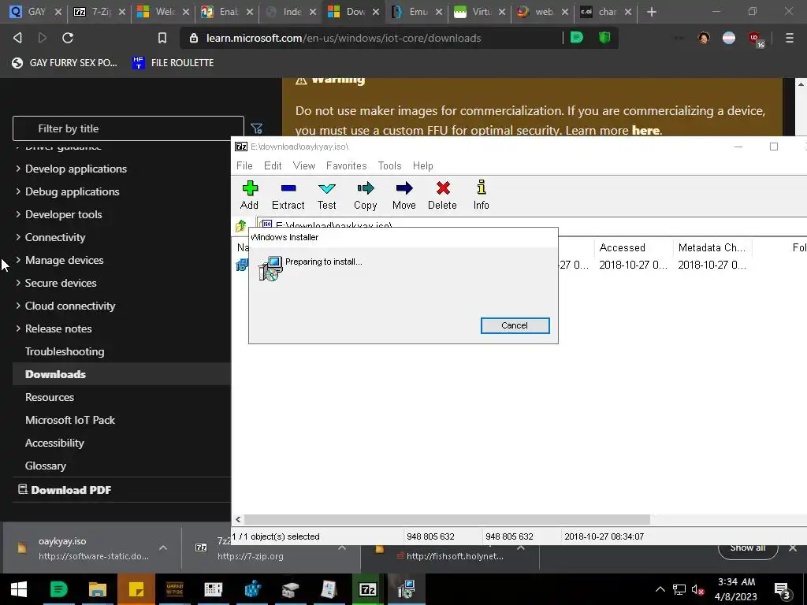This screenshot has height=605, width=807.
Task: Expand Secure devices section
Action: tap(61, 283)
